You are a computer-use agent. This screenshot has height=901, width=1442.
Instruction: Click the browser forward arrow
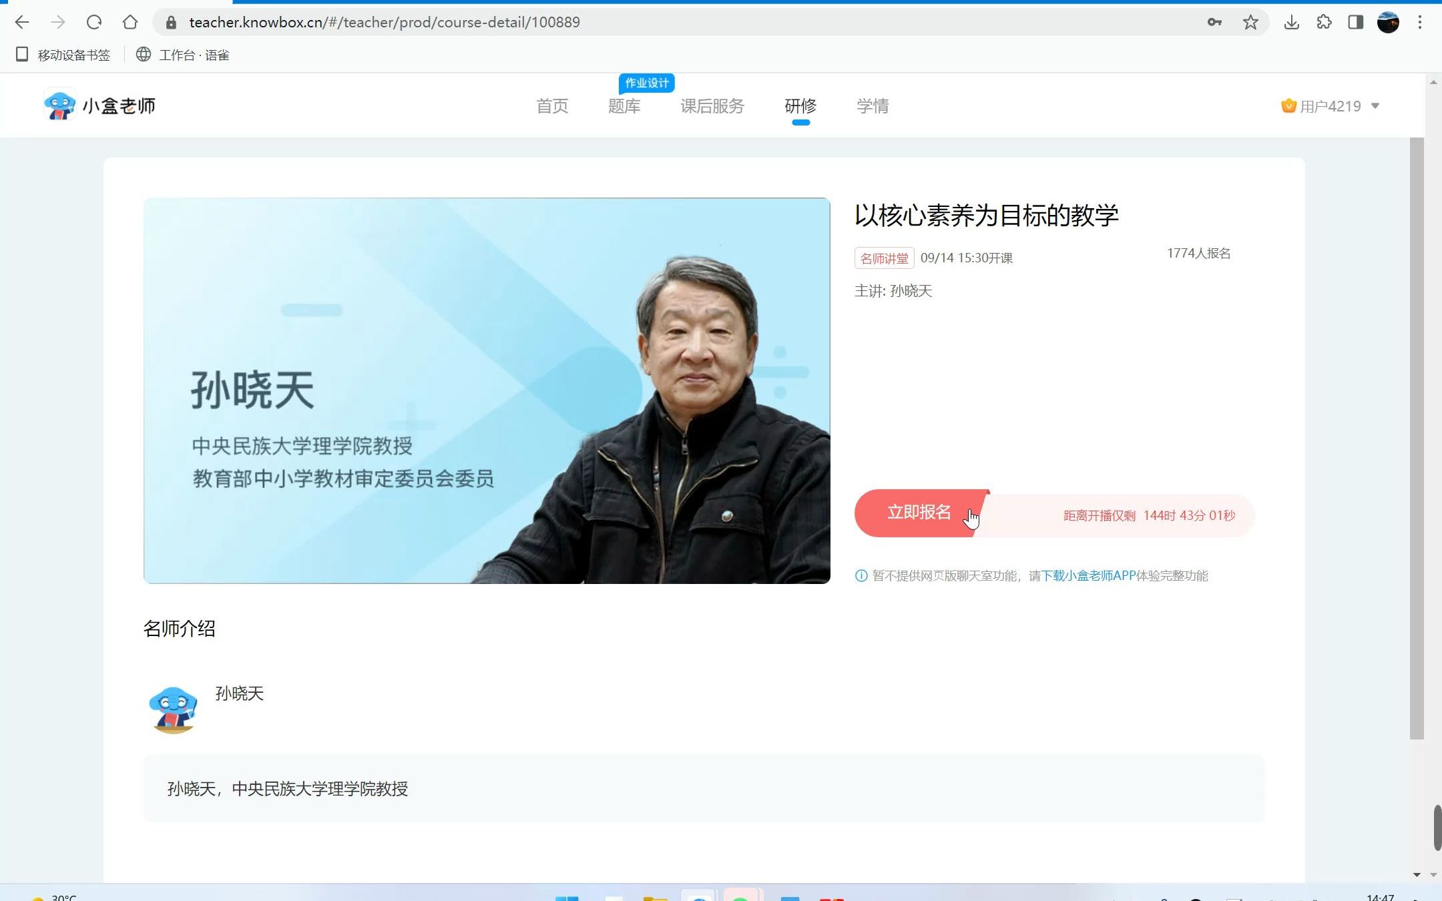(x=58, y=22)
